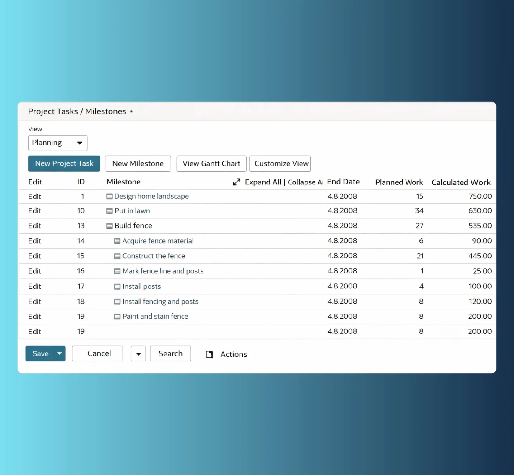
Task: Click the 630.00 calculated work value
Action: click(480, 211)
